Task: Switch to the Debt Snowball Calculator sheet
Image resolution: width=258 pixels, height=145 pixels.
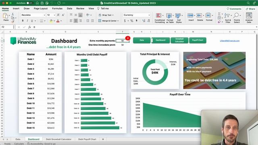Action: (58, 139)
